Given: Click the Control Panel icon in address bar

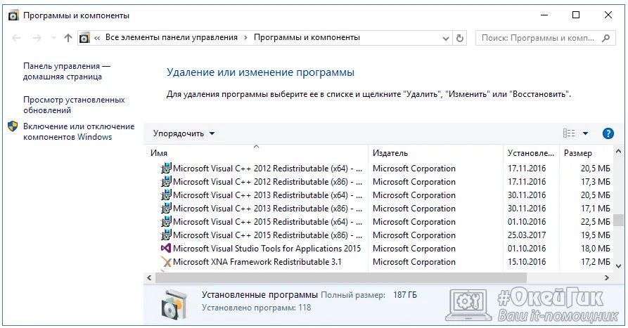Looking at the screenshot, I should pyautogui.click(x=84, y=38).
